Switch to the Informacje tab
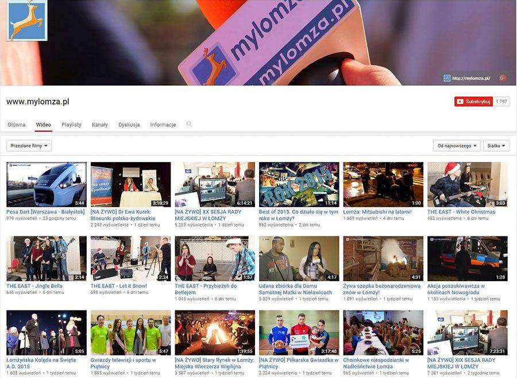Image resolution: width=517 pixels, height=379 pixels. 163,124
